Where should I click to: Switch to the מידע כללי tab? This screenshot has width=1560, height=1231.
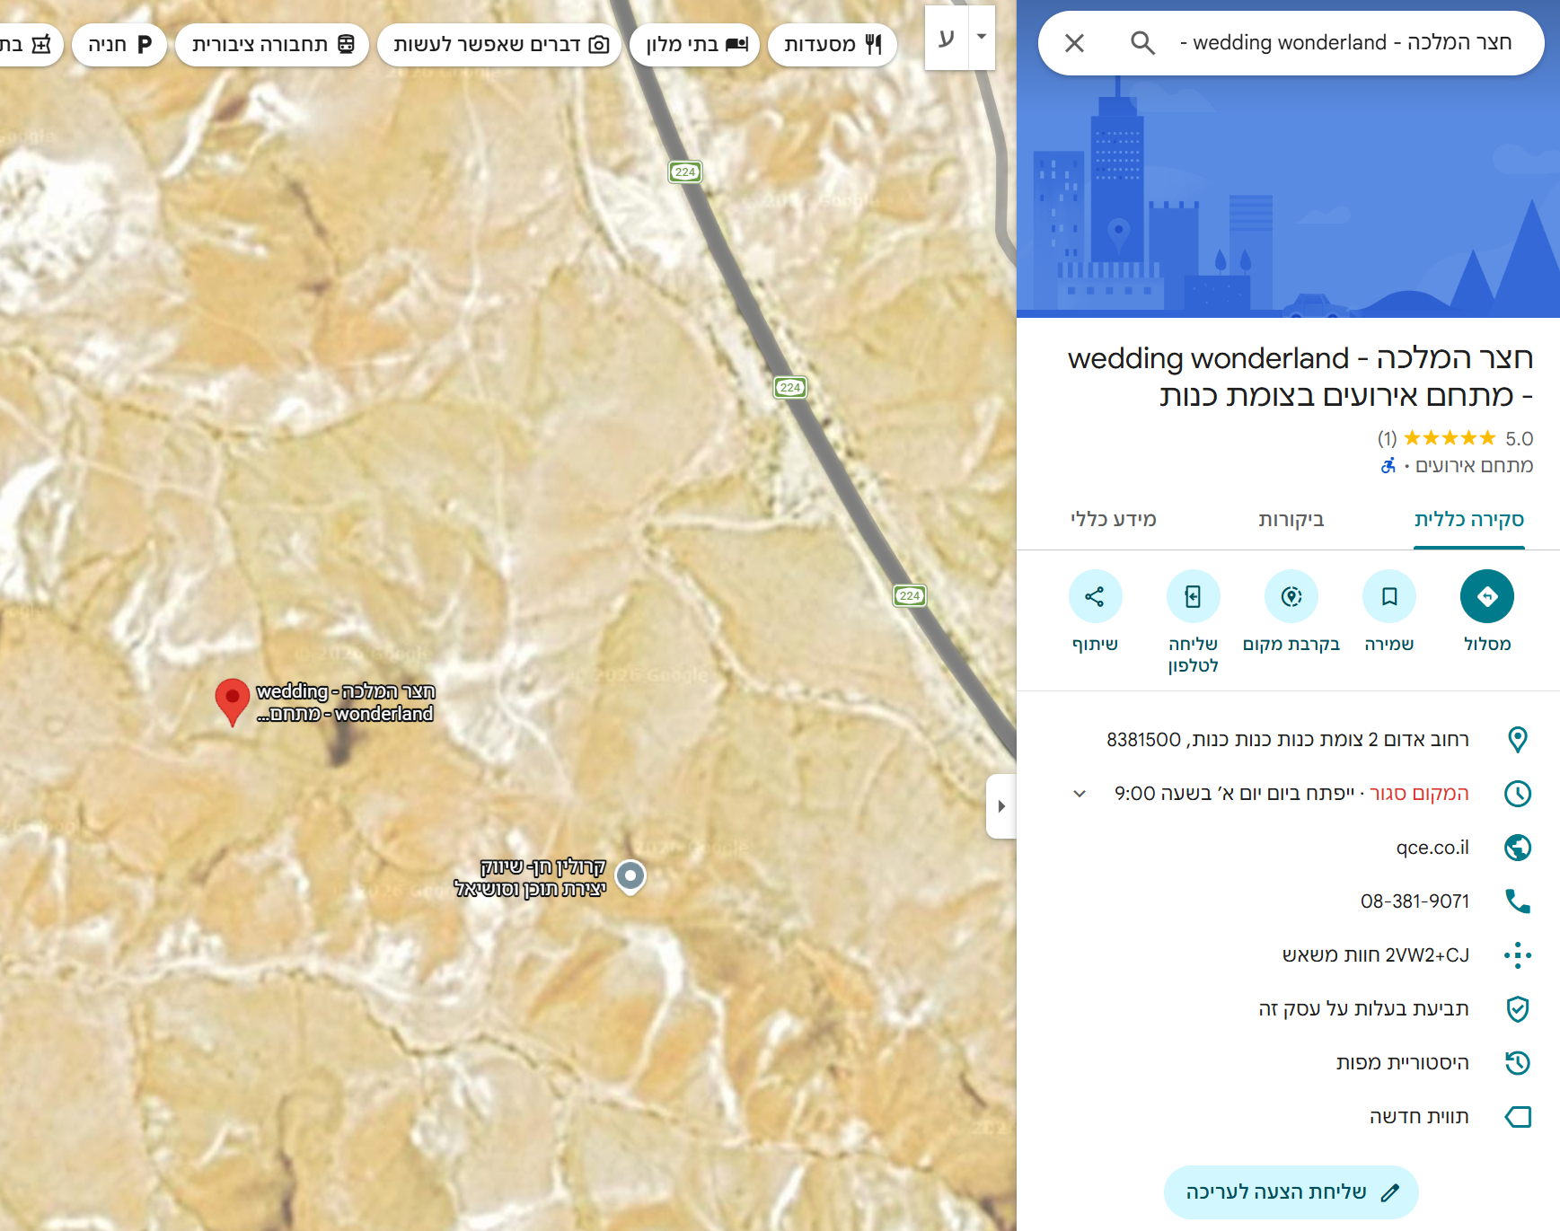click(x=1113, y=520)
